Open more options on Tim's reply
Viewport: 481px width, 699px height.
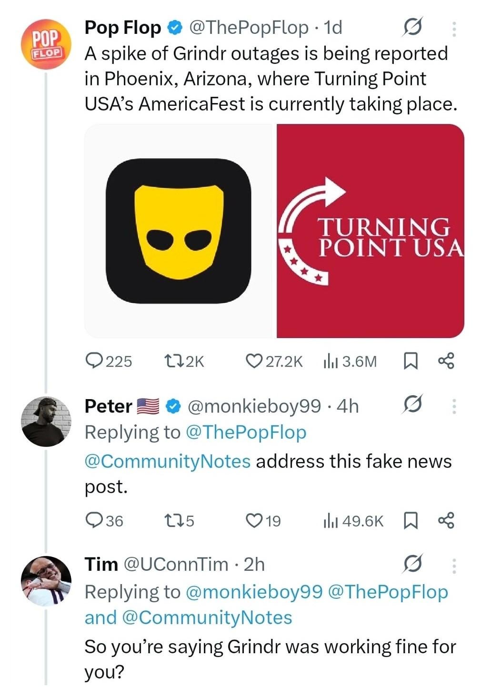click(x=454, y=565)
